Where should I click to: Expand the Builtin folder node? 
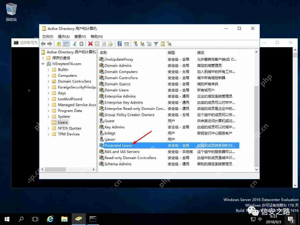click(x=48, y=70)
